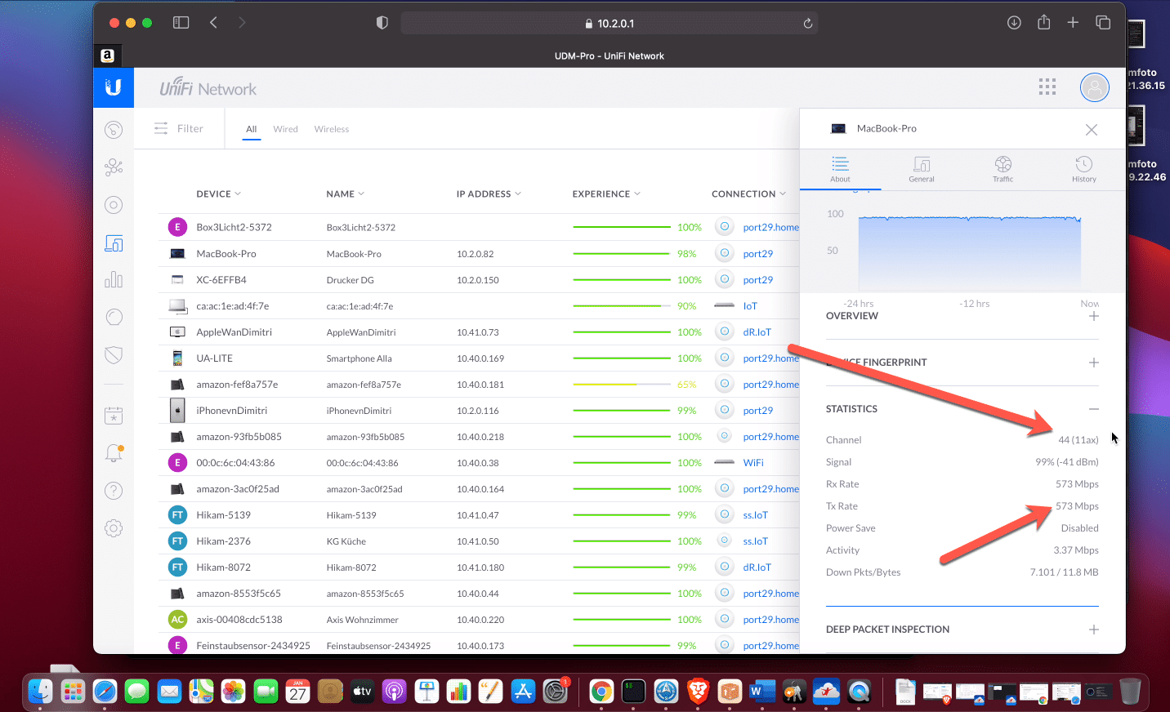
Task: Select the Box3Licht2-5372 client row
Action: click(x=479, y=227)
